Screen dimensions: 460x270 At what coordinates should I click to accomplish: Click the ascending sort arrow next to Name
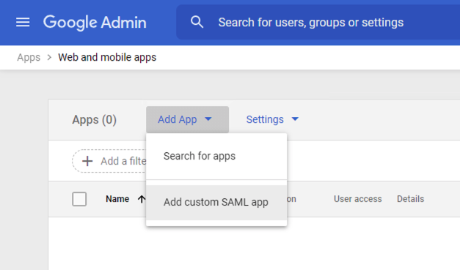[142, 199]
